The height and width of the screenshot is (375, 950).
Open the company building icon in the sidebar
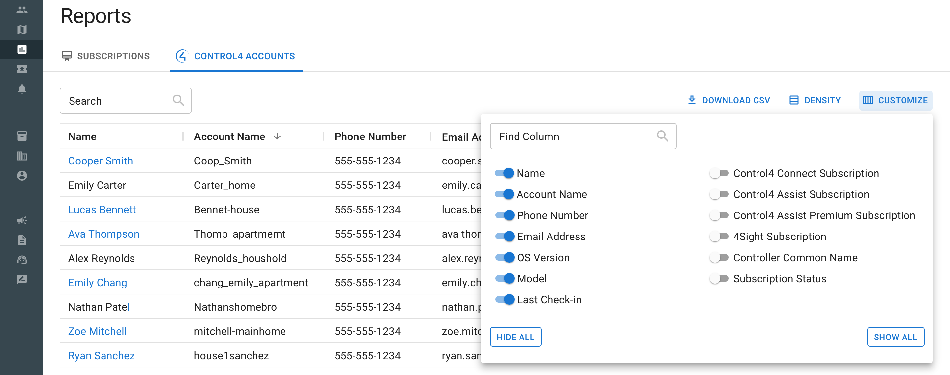pos(22,156)
